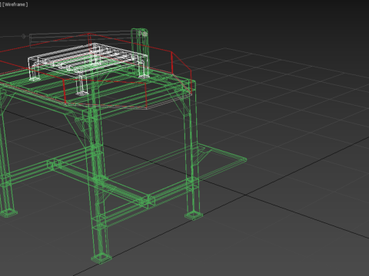Select the green lower cross beam joint
Screen dimensions: 369x276
pyautogui.click(x=148, y=202)
